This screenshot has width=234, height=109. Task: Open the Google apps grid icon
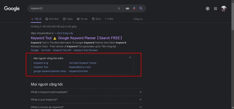click(215, 9)
